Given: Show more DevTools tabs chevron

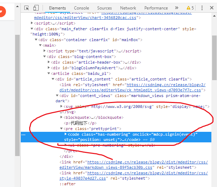Looking at the screenshot, I should coord(177,8).
